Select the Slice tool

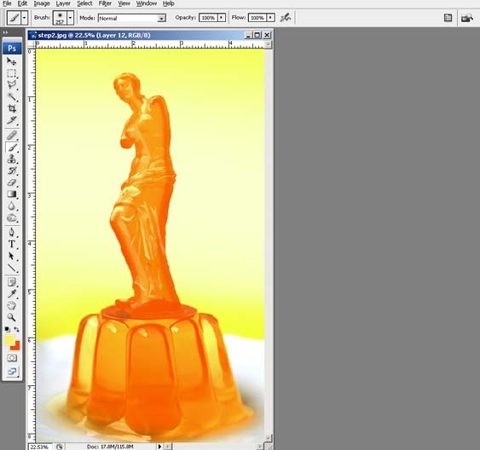click(x=12, y=120)
